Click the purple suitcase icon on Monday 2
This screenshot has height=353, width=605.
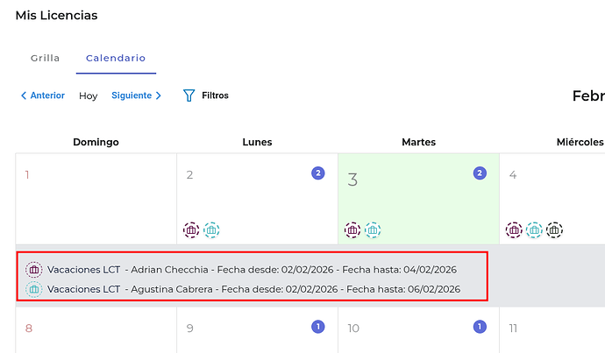pyautogui.click(x=191, y=229)
